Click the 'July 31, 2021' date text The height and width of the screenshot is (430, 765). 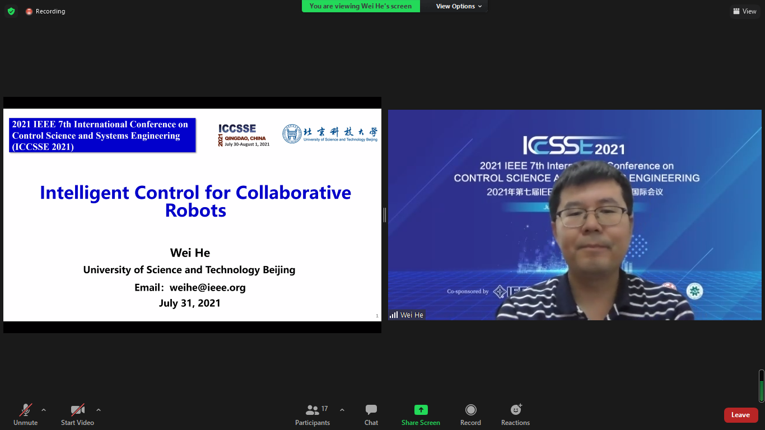(190, 303)
